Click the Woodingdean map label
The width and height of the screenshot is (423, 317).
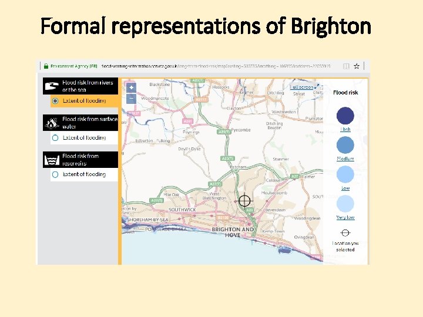coord(307,218)
